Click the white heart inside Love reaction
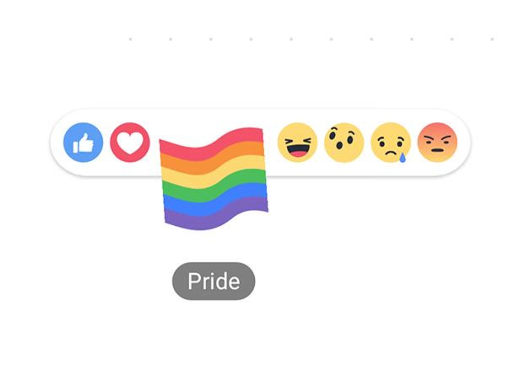The height and width of the screenshot is (379, 506). [x=130, y=144]
